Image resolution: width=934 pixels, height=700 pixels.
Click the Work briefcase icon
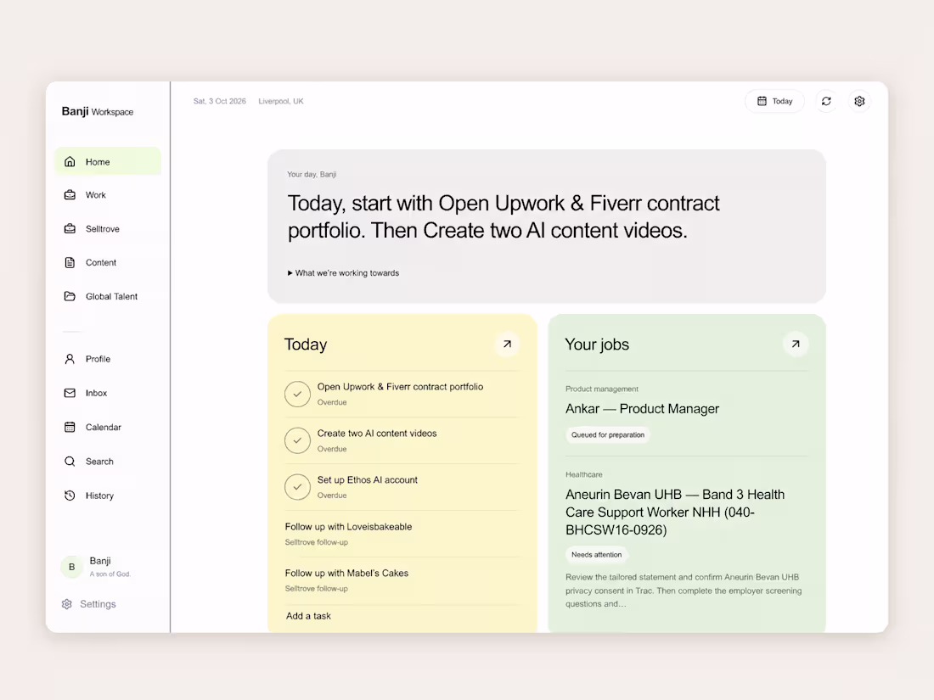pyautogui.click(x=70, y=195)
